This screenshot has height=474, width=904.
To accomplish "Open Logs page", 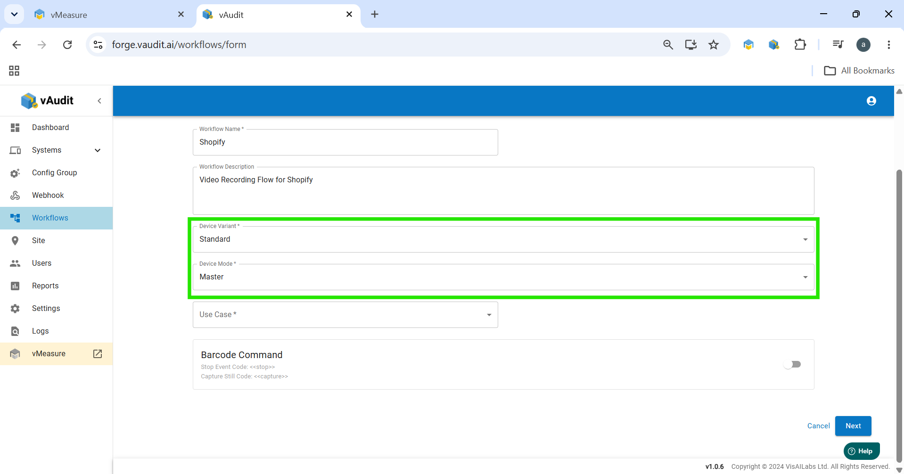I will coord(40,331).
